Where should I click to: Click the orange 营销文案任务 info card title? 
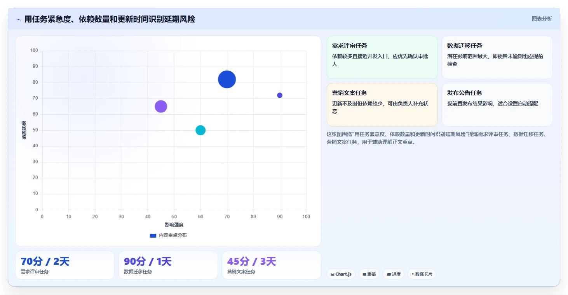pos(350,93)
